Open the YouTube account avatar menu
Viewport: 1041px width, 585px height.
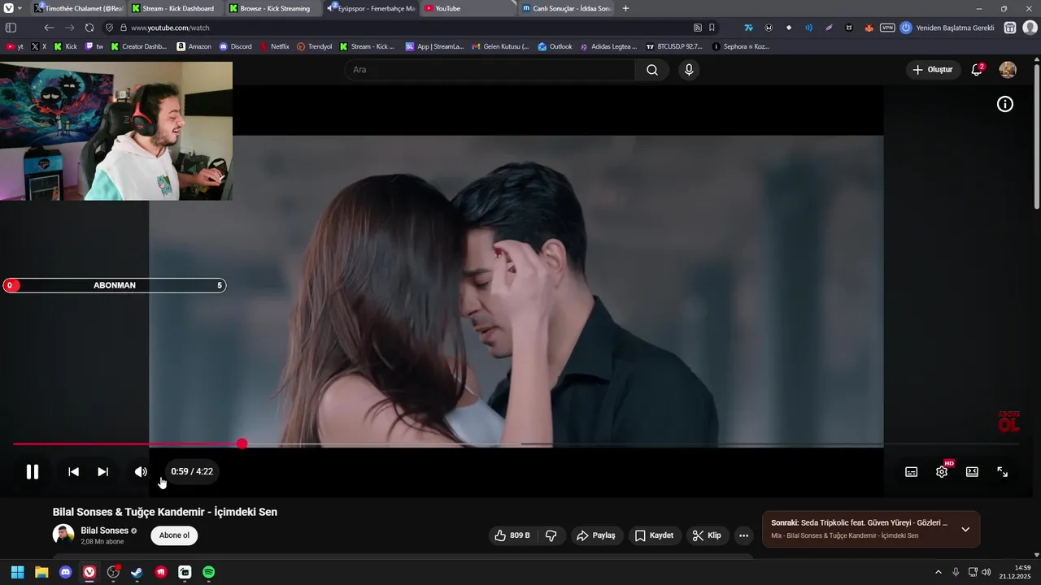coord(1008,70)
